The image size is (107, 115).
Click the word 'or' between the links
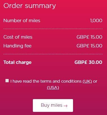(x=95, y=81)
